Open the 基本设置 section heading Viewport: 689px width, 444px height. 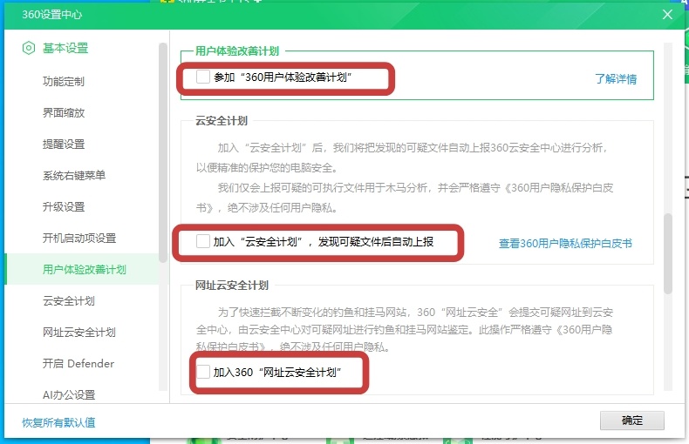(x=65, y=48)
